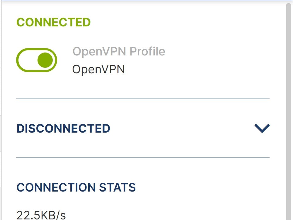The width and height of the screenshot is (293, 220).
Task: Click the green toggle knob circle
Action: [45, 60]
